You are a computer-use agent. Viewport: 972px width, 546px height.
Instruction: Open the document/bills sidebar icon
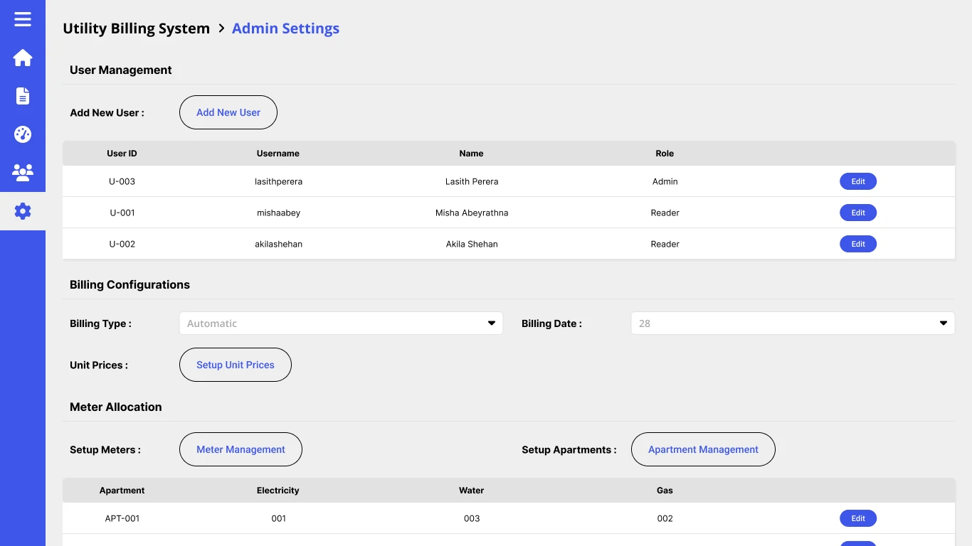pyautogui.click(x=23, y=96)
